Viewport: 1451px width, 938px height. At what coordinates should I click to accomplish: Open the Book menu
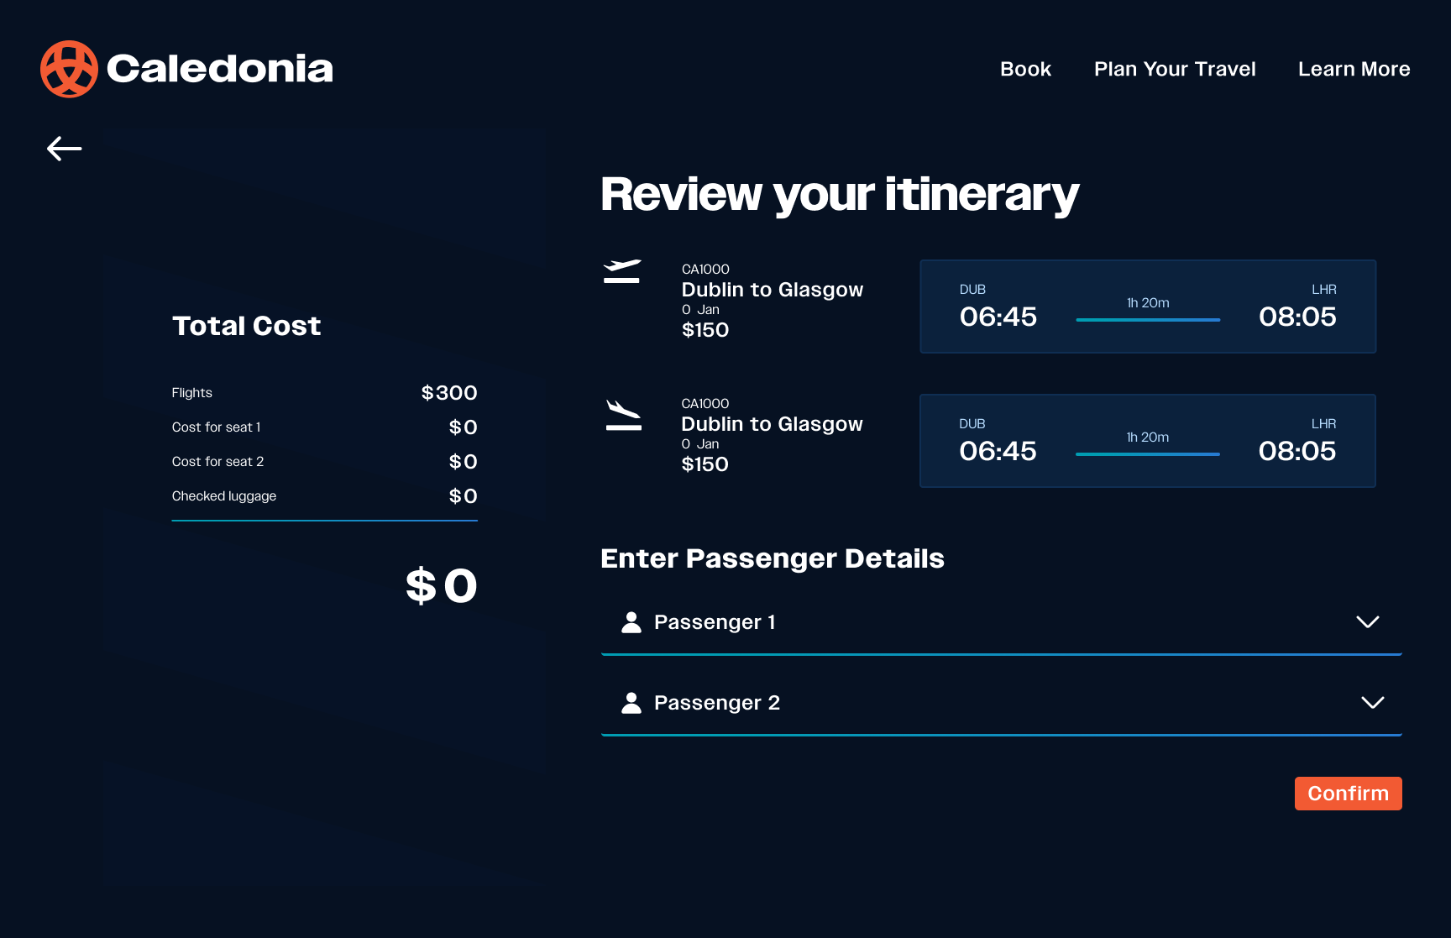click(1025, 69)
